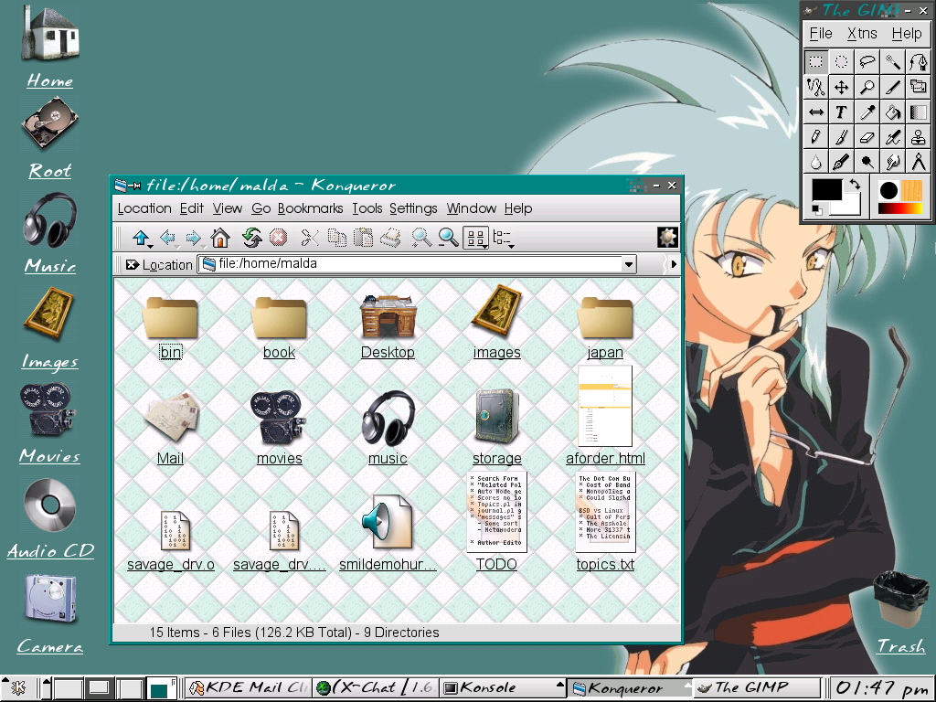Screen dimensions: 936x702
Task: Select the Text tool in GIMP
Action: pos(841,112)
